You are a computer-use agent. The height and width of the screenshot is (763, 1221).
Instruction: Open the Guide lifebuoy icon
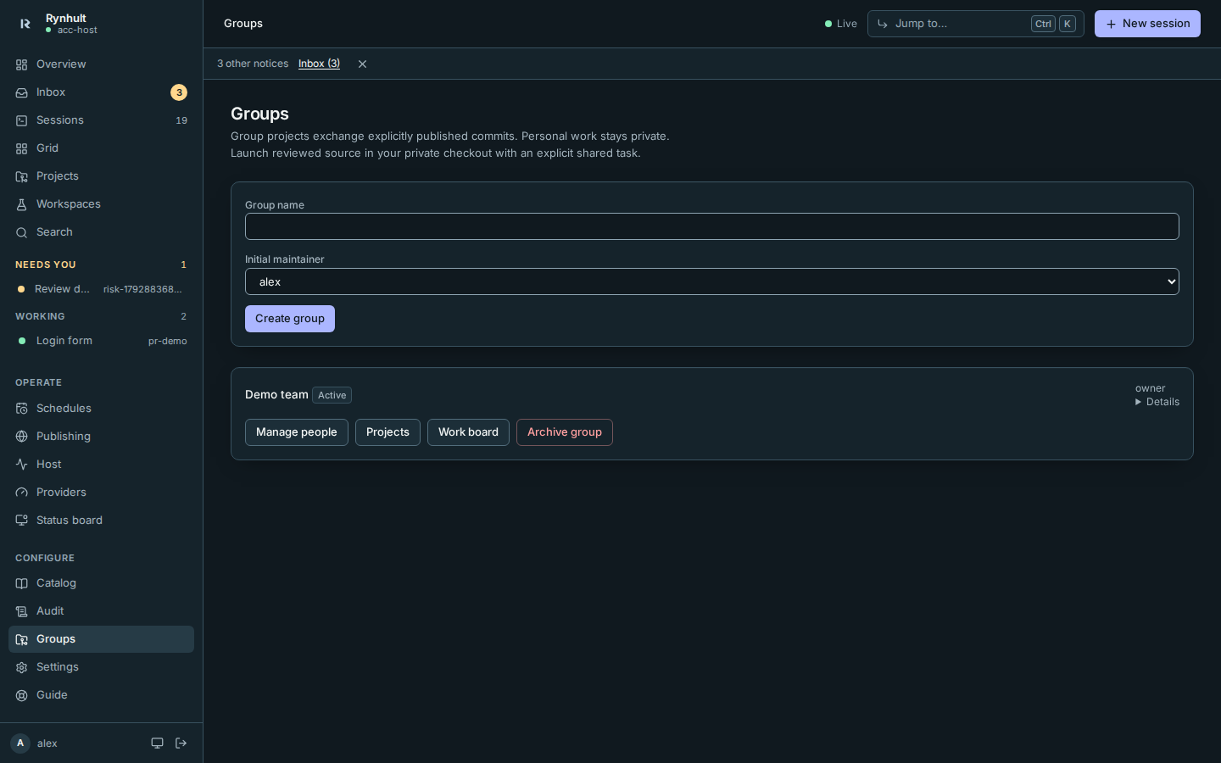coord(22,695)
